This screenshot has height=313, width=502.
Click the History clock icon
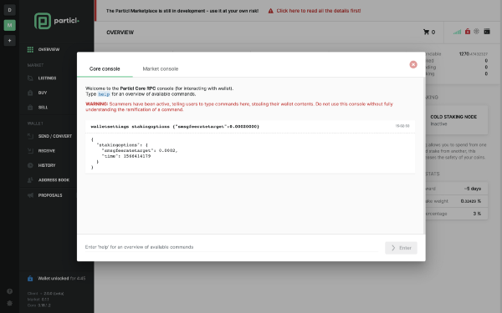30,165
